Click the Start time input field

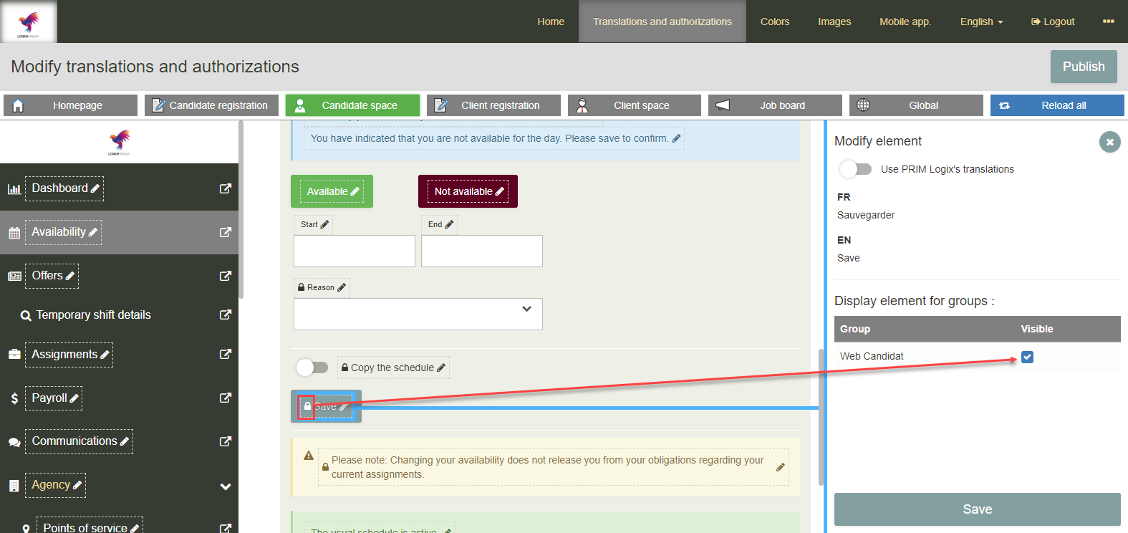coord(354,251)
